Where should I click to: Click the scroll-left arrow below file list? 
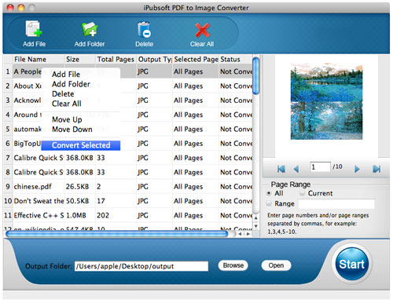tap(240, 234)
